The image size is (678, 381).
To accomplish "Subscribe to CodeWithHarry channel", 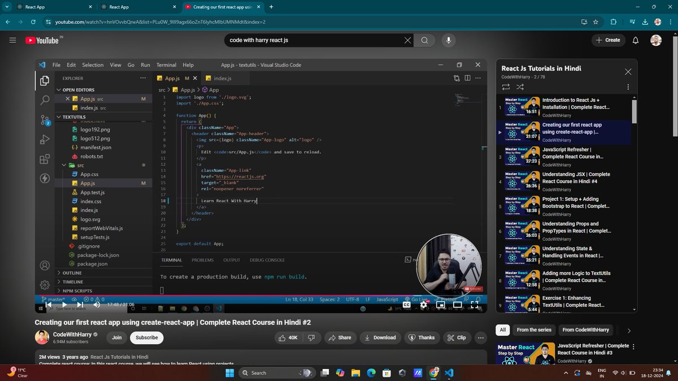I will [x=146, y=337].
